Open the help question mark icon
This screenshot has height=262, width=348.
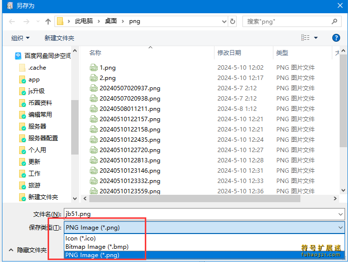pyautogui.click(x=336, y=38)
